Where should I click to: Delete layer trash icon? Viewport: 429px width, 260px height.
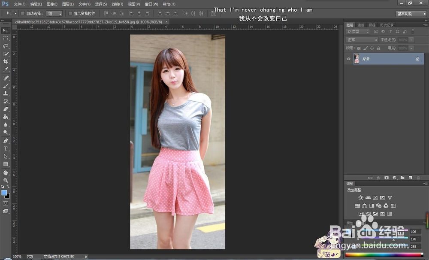click(418, 178)
